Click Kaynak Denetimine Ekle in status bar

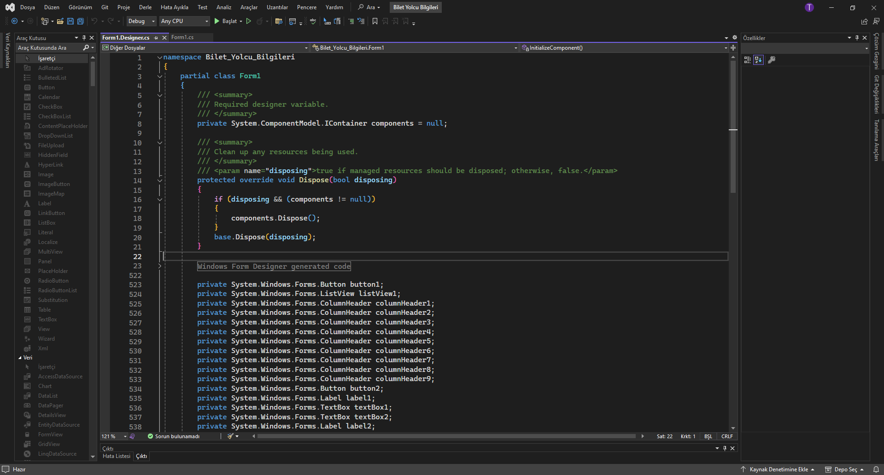[779, 469]
